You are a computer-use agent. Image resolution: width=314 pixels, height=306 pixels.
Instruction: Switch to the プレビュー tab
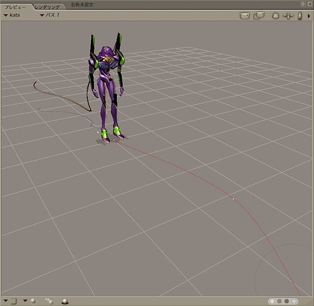(x=15, y=7)
